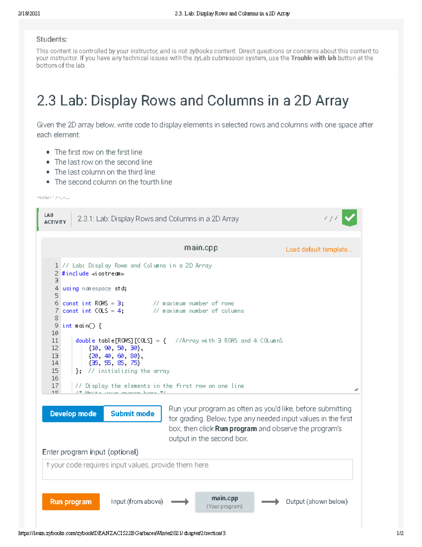
Task: Click the LAB ACTIVITY label
Action: (55, 219)
